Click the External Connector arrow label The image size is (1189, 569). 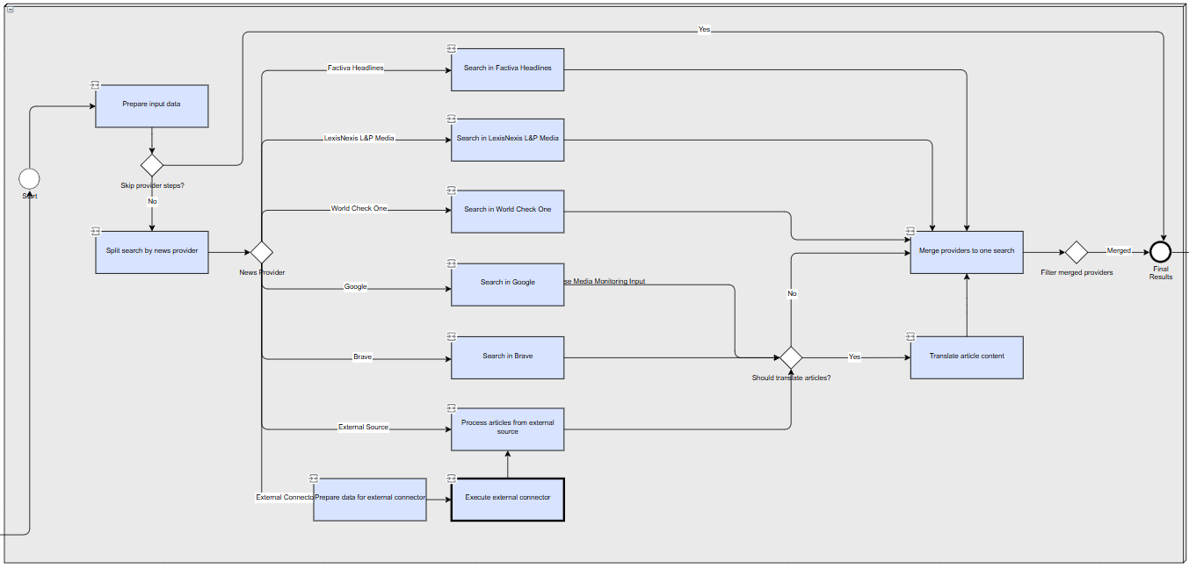[285, 497]
